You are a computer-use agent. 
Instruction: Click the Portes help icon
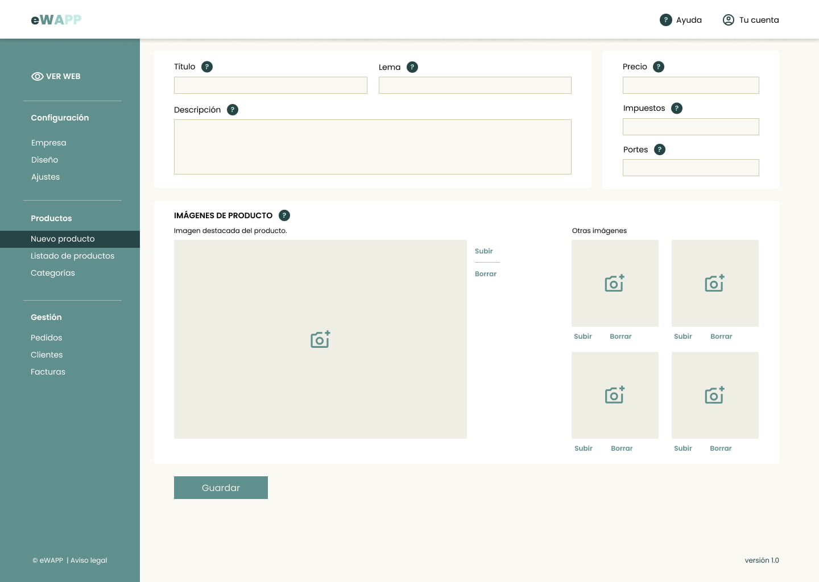660,149
